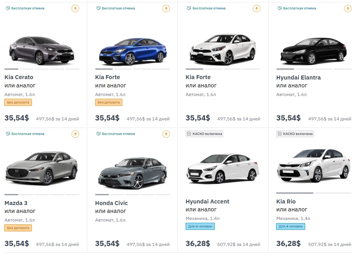Image resolution: width=361 pixels, height=257 pixels.
Task: Click the free cancellation shield icon on Honda Civic
Action: 99,134
